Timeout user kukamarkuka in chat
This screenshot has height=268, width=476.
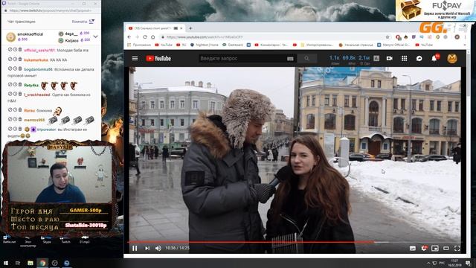[x=15, y=60]
